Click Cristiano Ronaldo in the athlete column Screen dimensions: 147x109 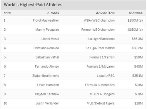coord(46,48)
